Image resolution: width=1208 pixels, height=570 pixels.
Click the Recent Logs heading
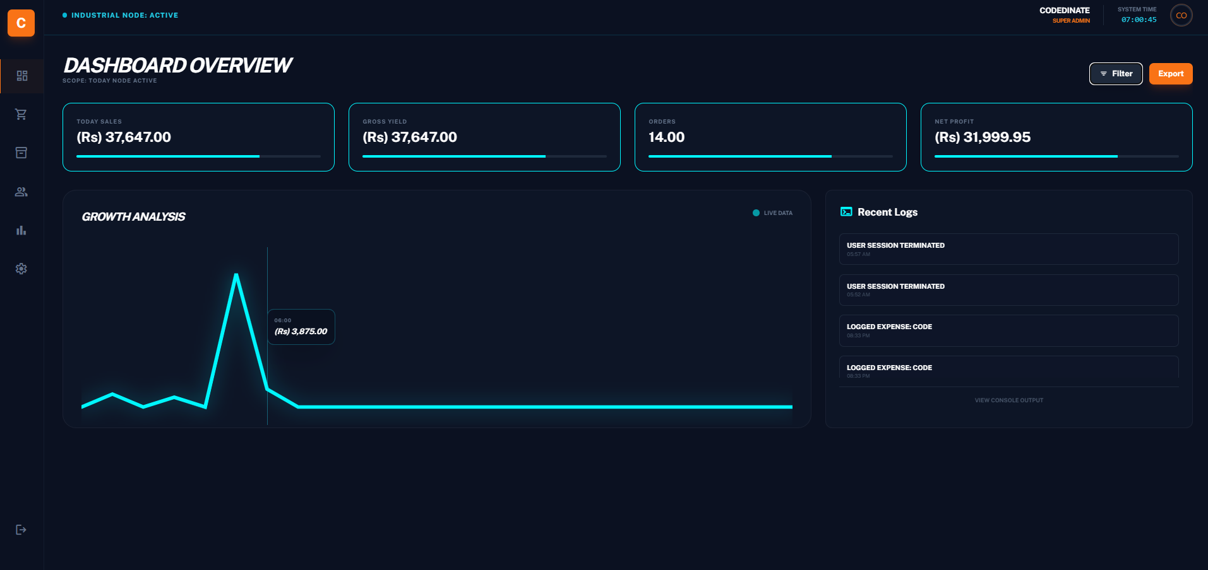887,212
